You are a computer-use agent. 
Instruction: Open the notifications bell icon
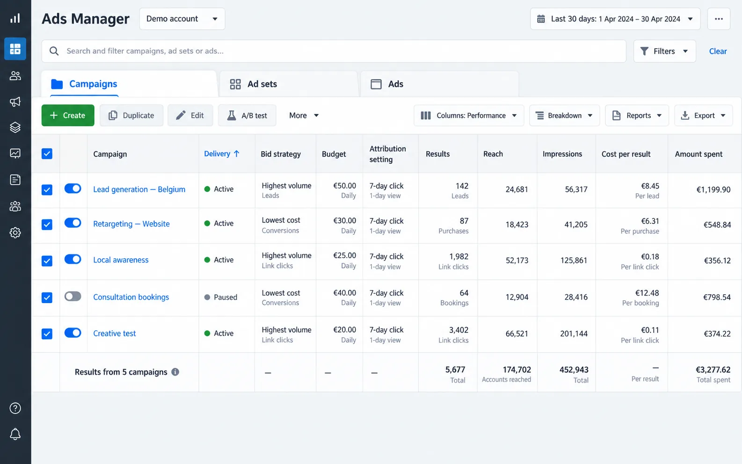coord(15,434)
